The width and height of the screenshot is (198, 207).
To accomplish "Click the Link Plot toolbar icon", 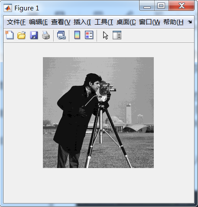I will coord(62,35).
